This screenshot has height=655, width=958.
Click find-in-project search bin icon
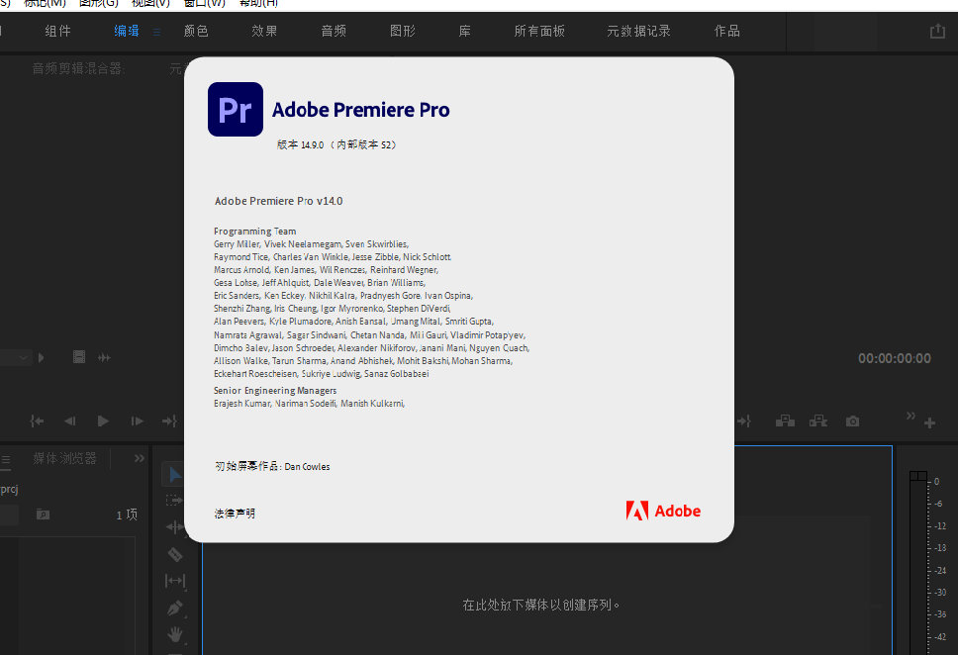[43, 514]
